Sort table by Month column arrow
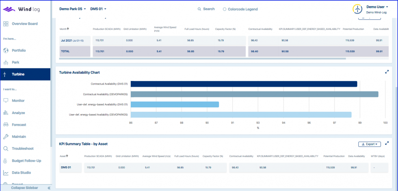Viewport: 398px width, 191px height. coord(68,29)
